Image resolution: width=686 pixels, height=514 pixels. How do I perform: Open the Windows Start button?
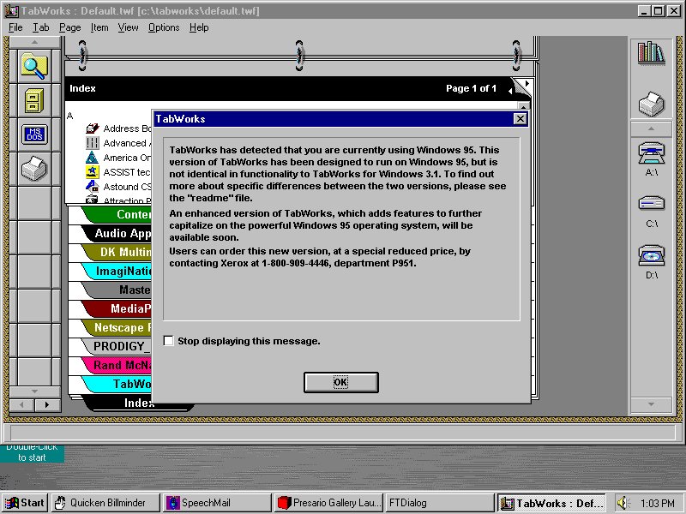25,503
